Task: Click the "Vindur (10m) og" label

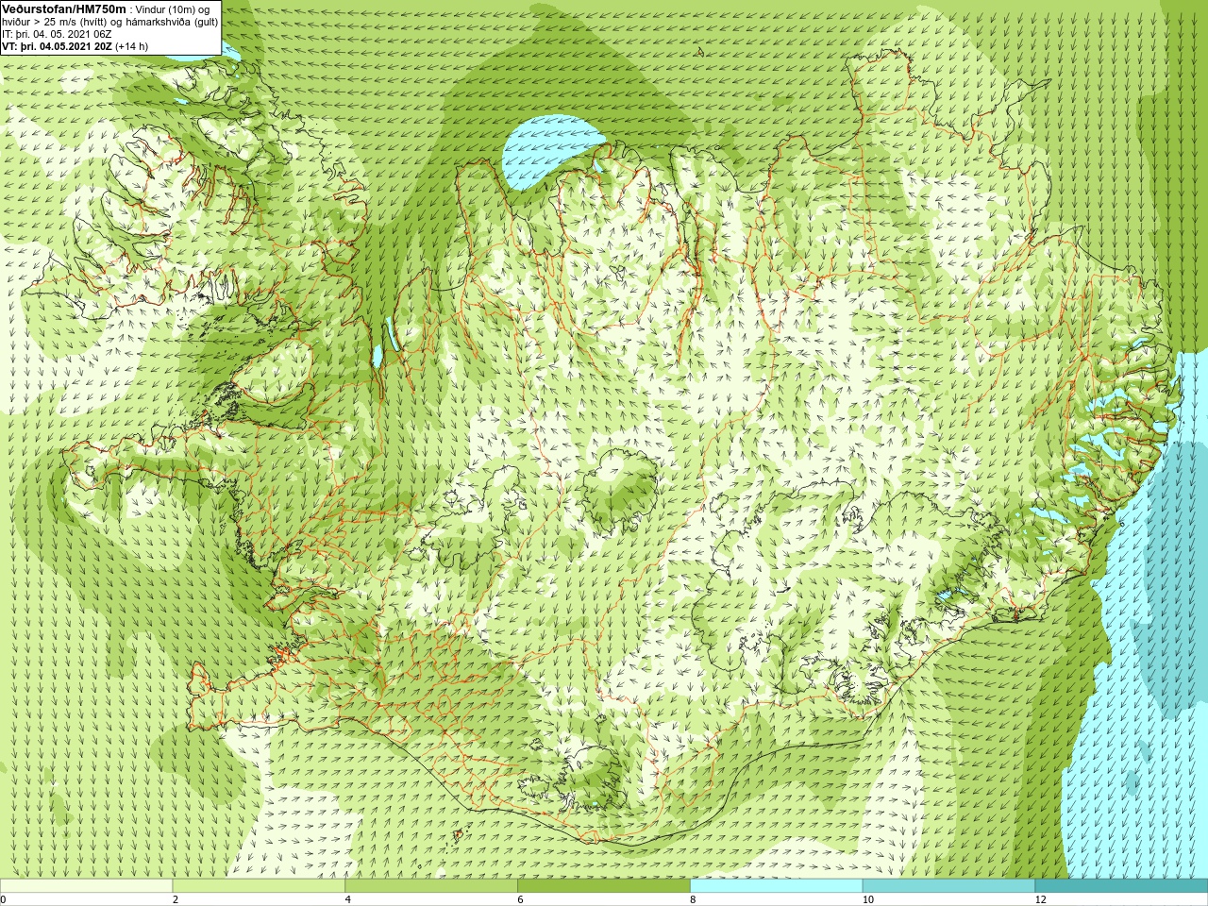Action: [173, 9]
